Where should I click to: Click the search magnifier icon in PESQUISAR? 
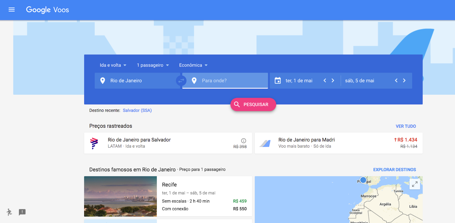point(237,104)
